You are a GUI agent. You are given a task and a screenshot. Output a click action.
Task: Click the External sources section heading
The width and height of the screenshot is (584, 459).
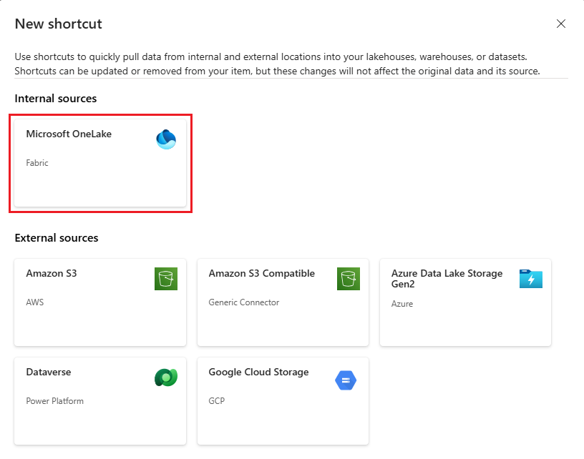tap(57, 238)
